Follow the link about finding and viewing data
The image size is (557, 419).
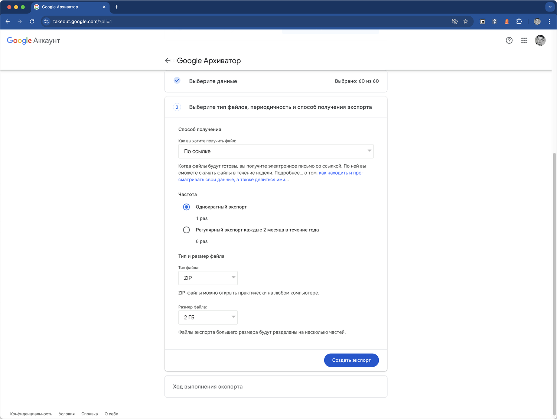tap(271, 176)
